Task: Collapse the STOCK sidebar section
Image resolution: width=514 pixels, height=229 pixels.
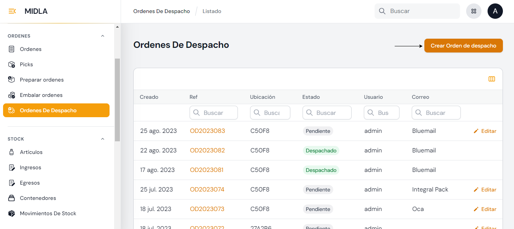Action: click(x=102, y=139)
